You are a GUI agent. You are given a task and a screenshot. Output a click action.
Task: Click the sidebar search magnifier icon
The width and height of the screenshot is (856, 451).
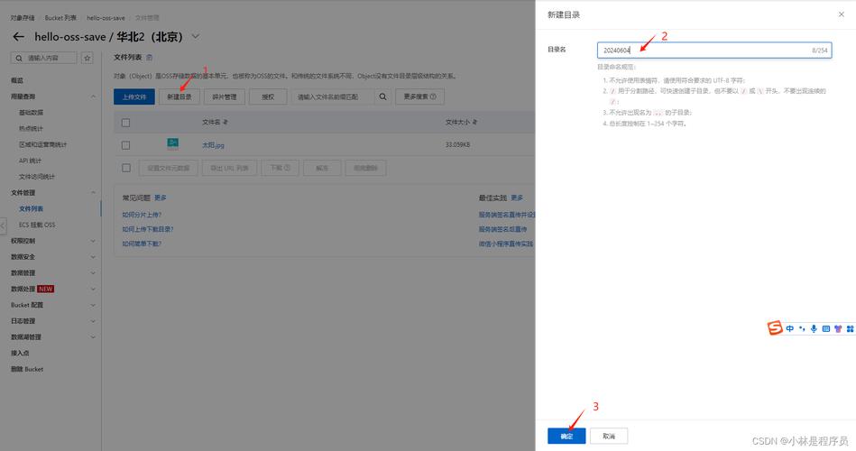19,58
